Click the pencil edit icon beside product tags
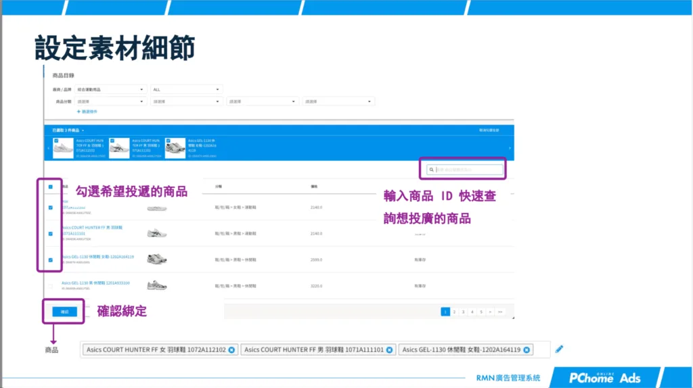The height and width of the screenshot is (388, 693). click(x=559, y=349)
